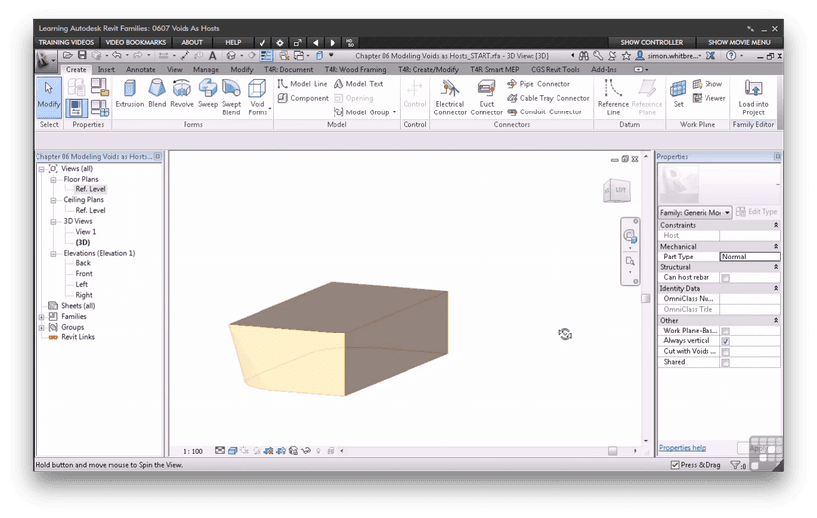
Task: Open the Manage ribbon tab
Action: click(206, 69)
